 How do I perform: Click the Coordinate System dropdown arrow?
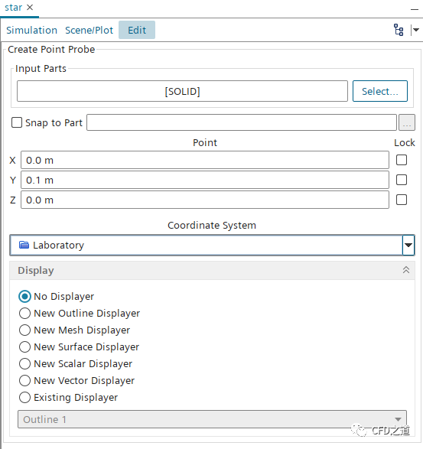[x=408, y=245]
